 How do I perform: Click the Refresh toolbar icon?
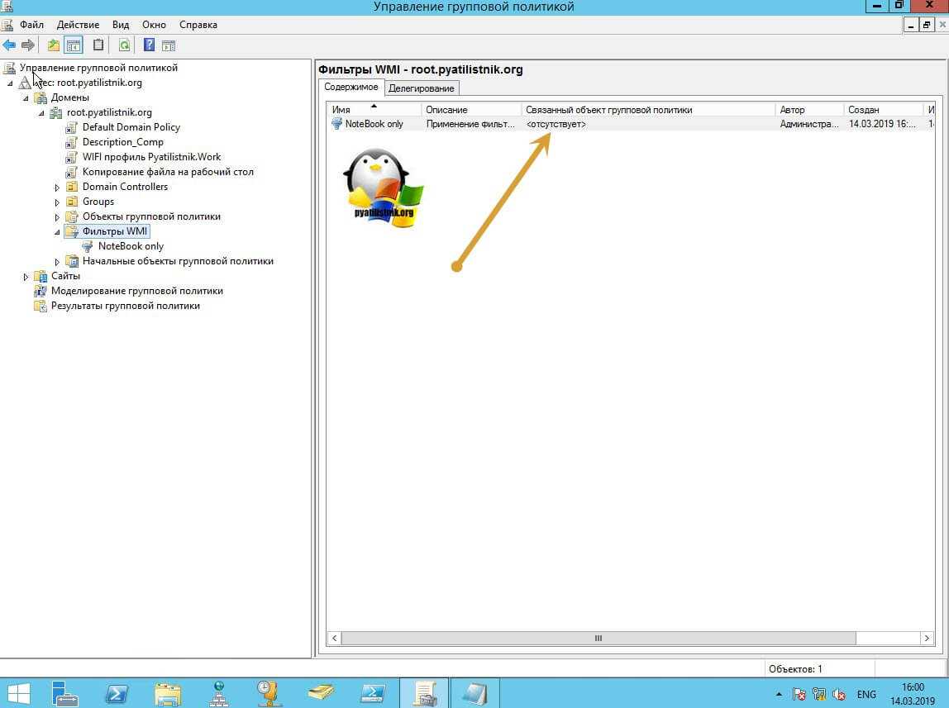tap(124, 45)
